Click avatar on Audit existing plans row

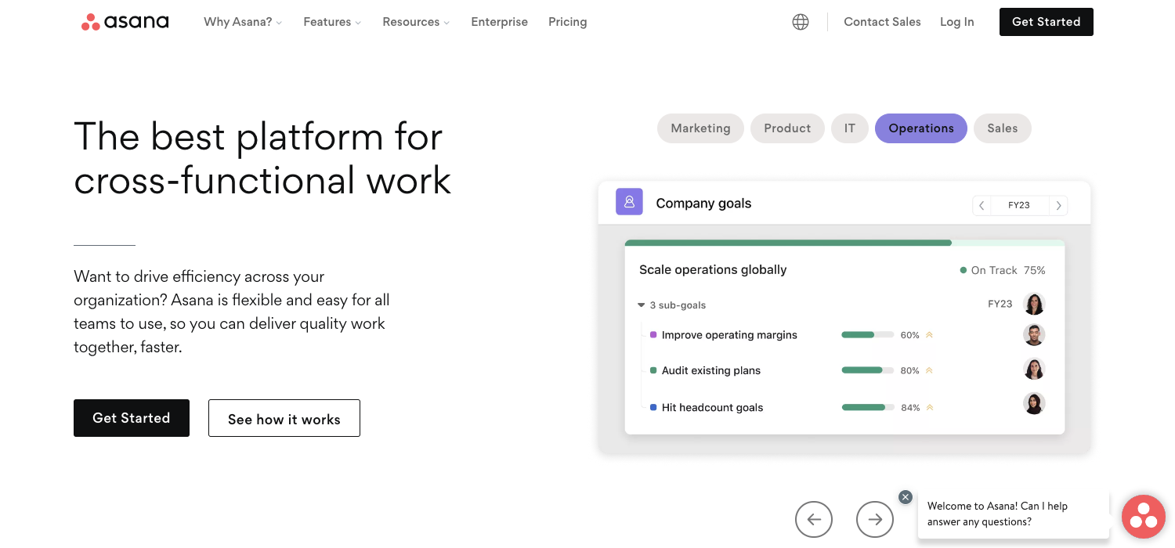pyautogui.click(x=1034, y=369)
